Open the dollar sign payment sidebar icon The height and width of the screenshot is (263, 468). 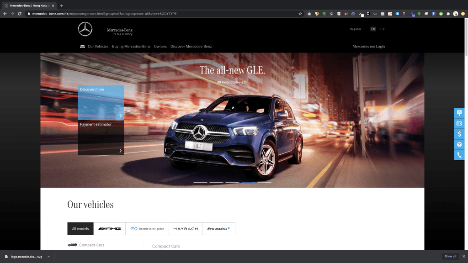(459, 134)
